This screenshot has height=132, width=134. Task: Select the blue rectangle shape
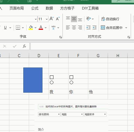point(33,80)
